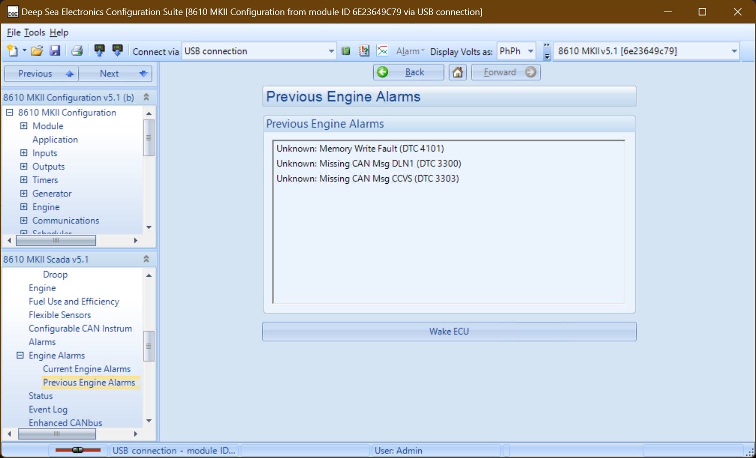Open the Help menu
This screenshot has width=756, height=458.
click(x=59, y=32)
